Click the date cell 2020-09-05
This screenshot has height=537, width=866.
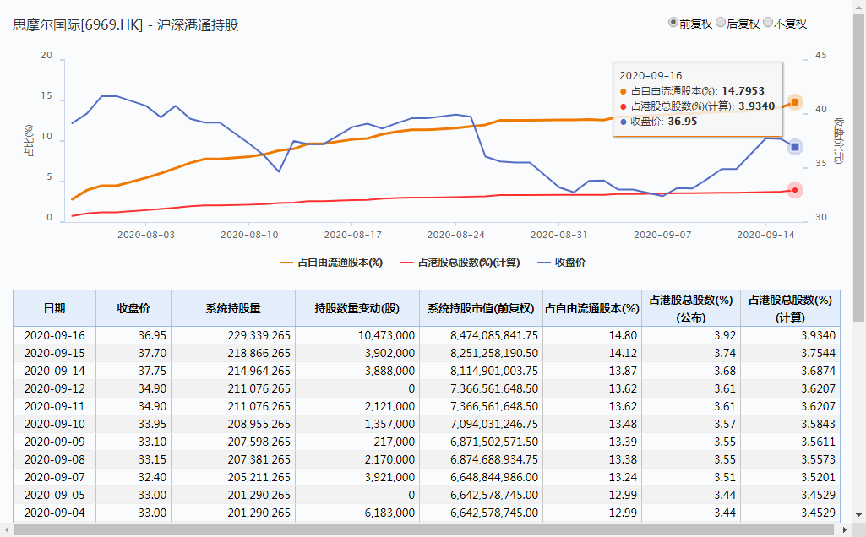point(54,495)
